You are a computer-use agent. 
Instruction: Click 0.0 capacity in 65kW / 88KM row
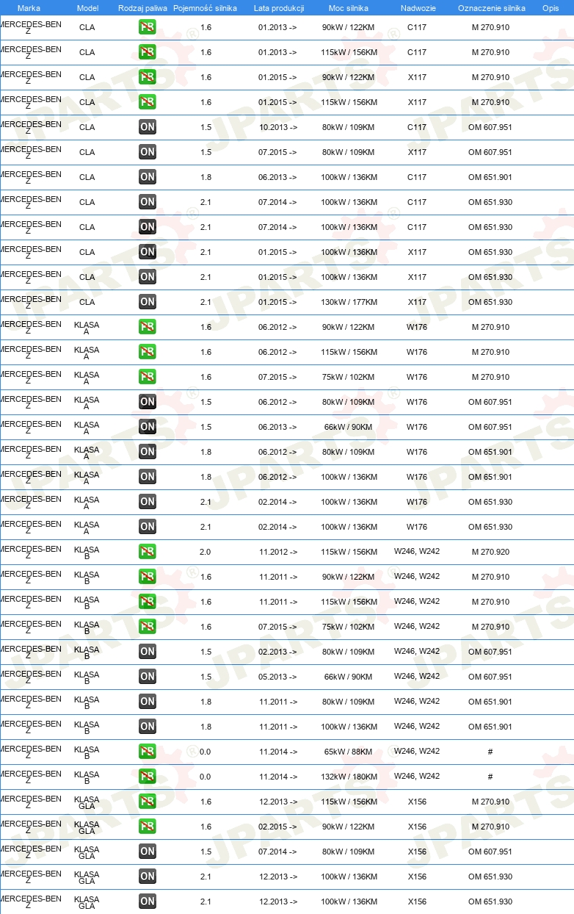pos(206,752)
